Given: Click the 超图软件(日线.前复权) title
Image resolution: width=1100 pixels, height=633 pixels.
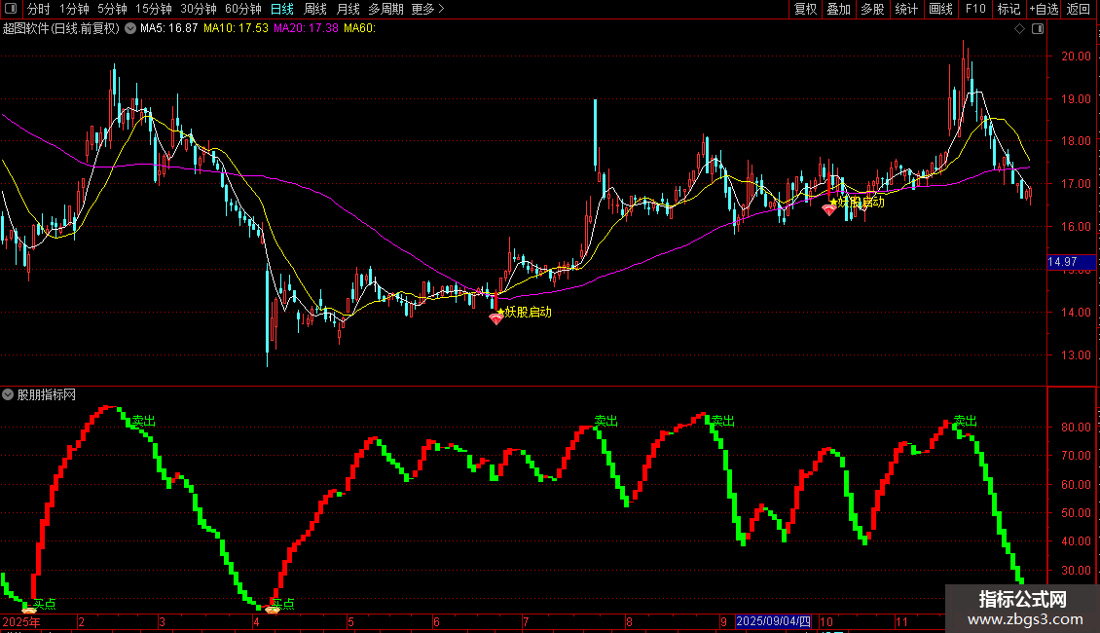Looking at the screenshot, I should point(61,29).
